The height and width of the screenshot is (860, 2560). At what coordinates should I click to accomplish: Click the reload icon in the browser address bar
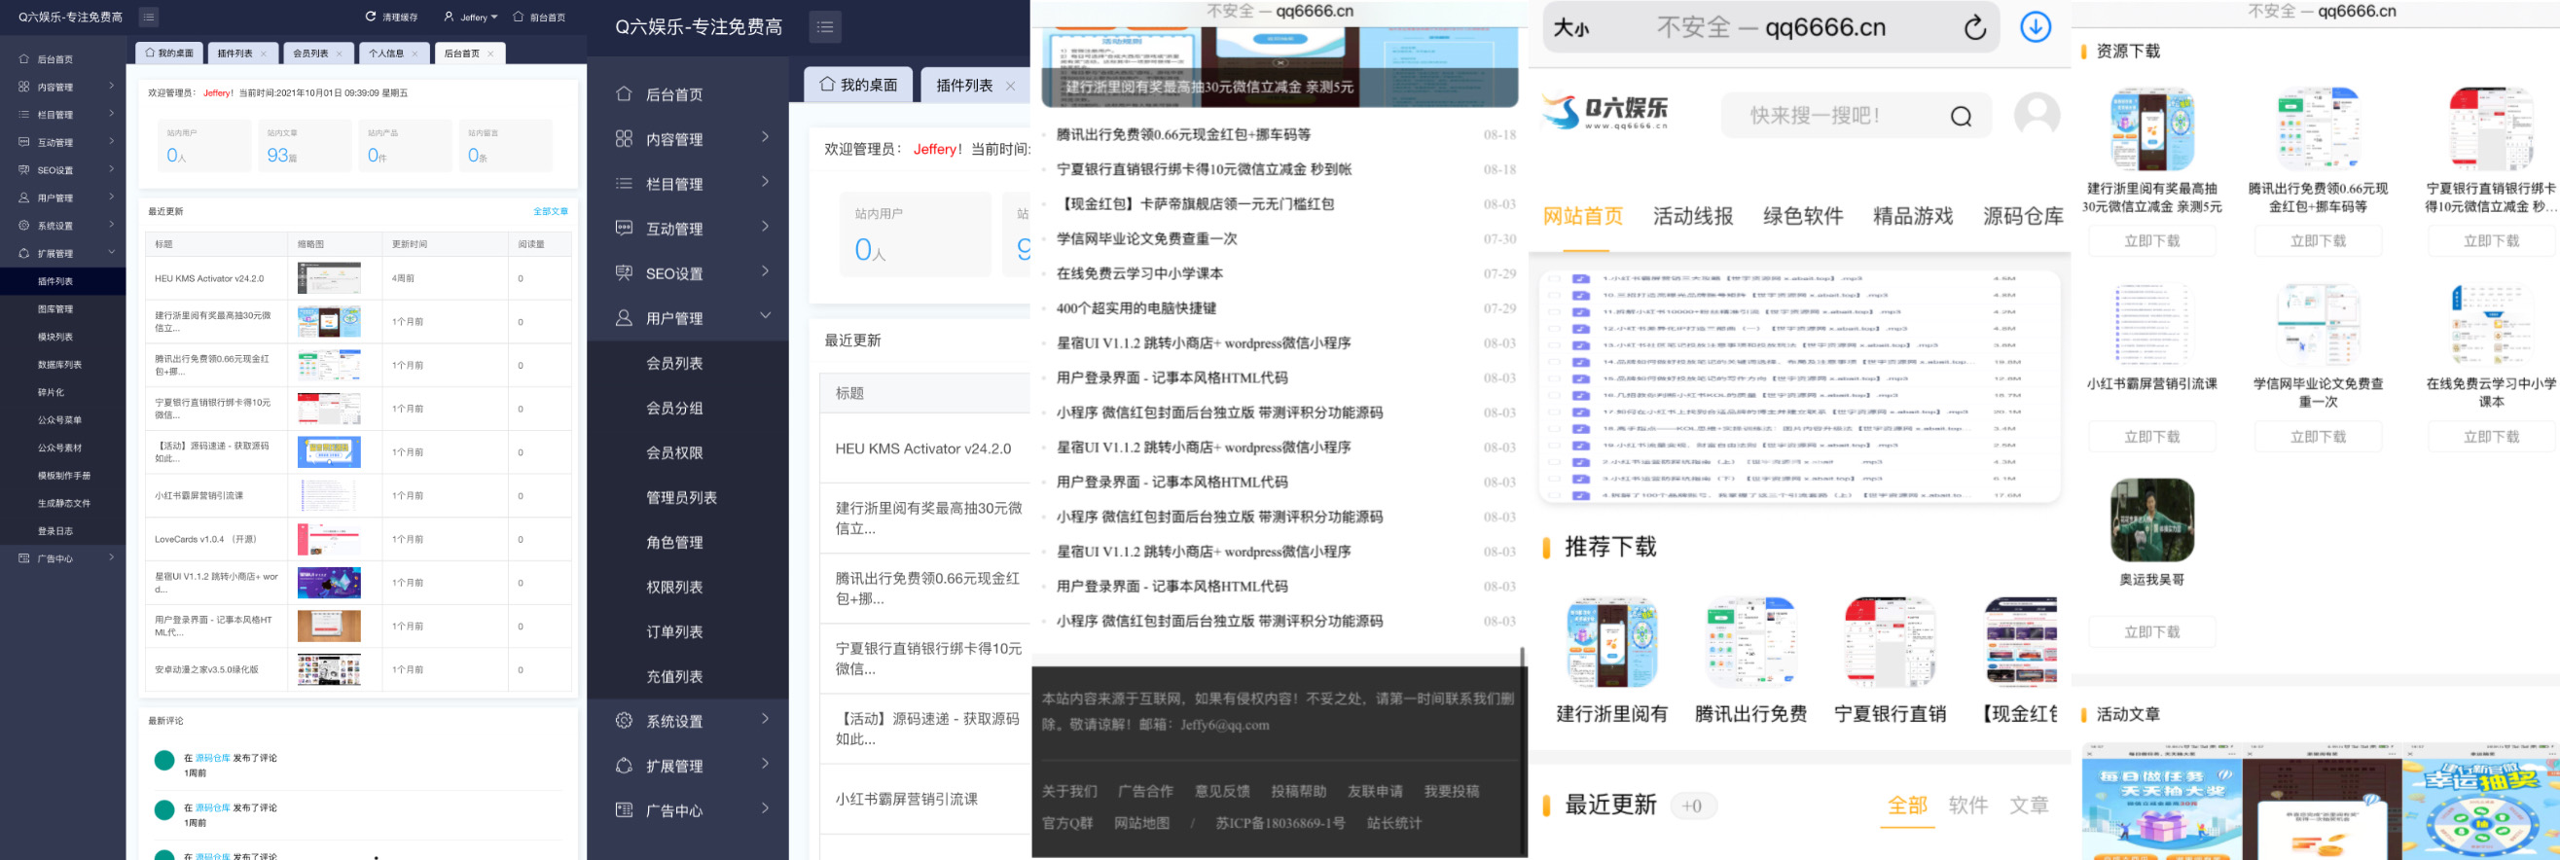pos(1974,28)
